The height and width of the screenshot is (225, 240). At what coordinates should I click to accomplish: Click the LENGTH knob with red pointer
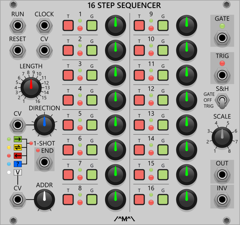point(31,88)
